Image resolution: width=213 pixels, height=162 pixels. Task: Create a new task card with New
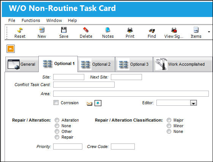[x=42, y=32]
